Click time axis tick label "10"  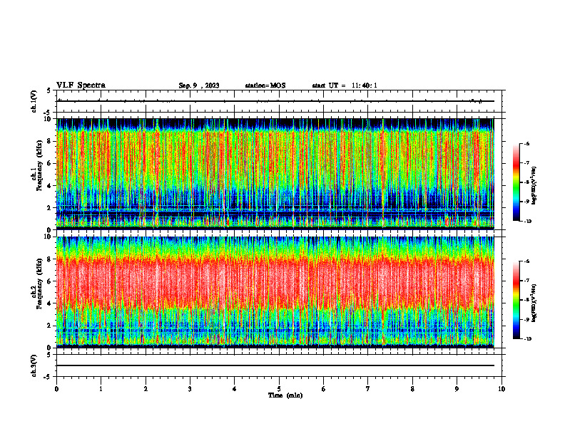coord(502,389)
